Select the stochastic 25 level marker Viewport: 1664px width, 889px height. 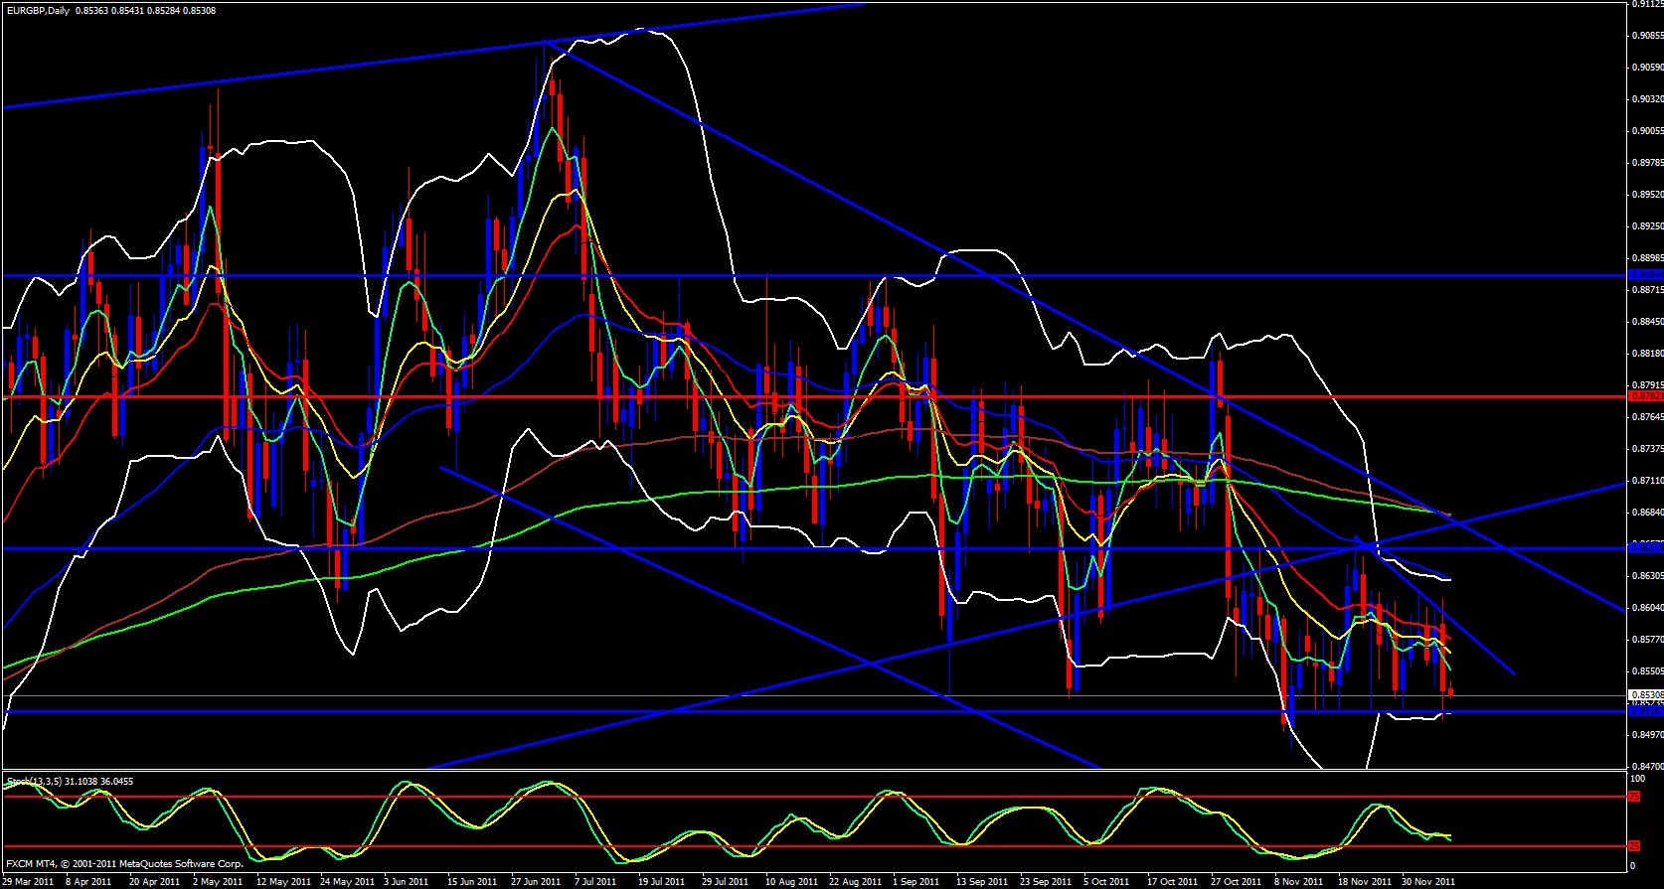point(1634,846)
